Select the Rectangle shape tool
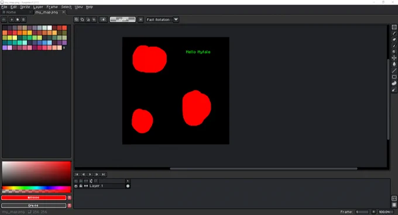Viewport: 398px width, 215px height. click(x=394, y=77)
